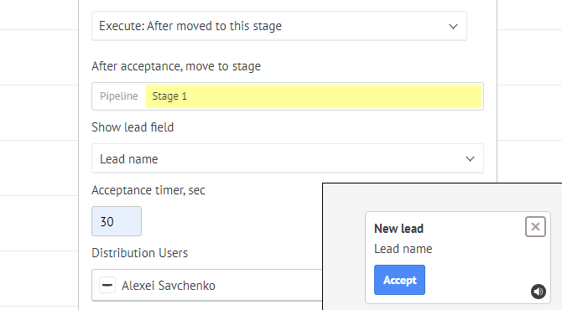The width and height of the screenshot is (562, 310).
Task: Click the Execute dropdown chevron arrow
Action: tap(454, 27)
